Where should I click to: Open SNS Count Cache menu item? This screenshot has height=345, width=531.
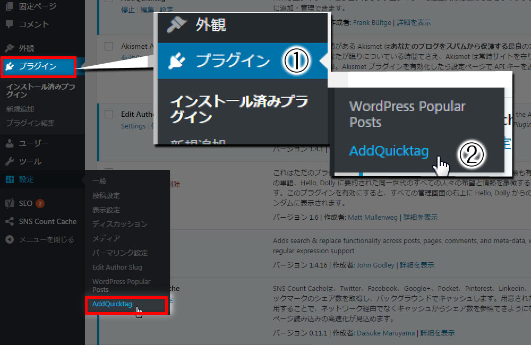[48, 221]
